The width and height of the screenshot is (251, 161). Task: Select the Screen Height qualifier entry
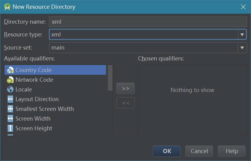tap(34, 128)
